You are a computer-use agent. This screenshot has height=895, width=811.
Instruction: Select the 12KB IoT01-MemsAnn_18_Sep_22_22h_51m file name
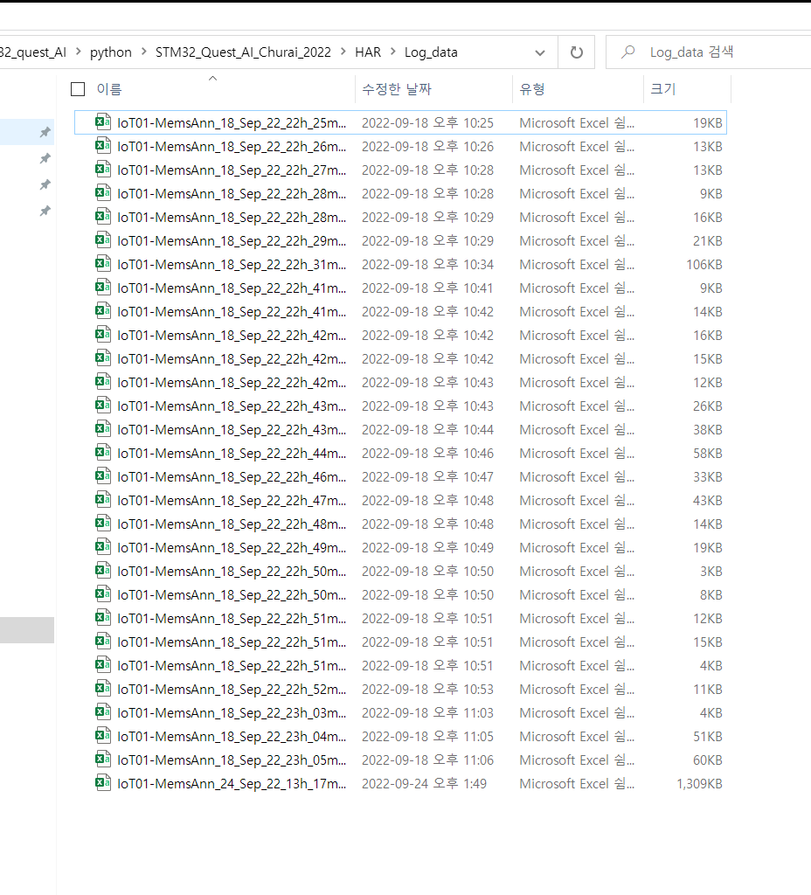[x=232, y=618]
